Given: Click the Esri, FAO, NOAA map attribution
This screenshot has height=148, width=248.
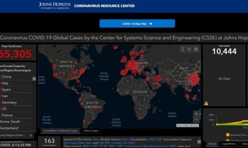Looking at the screenshot, I should click(188, 125).
